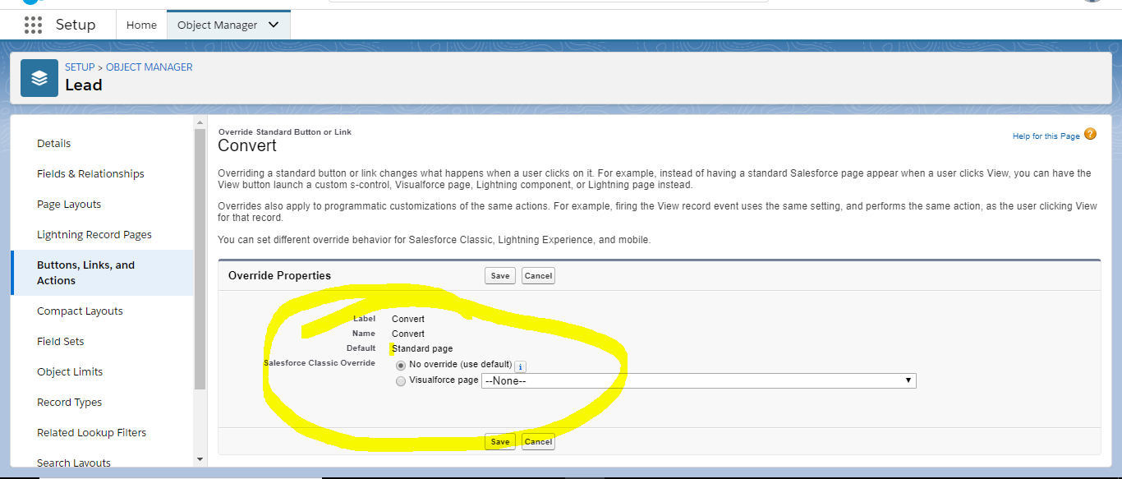Open Lightning Record Pages section
Viewport: 1122px width, 479px height.
pyautogui.click(x=94, y=234)
